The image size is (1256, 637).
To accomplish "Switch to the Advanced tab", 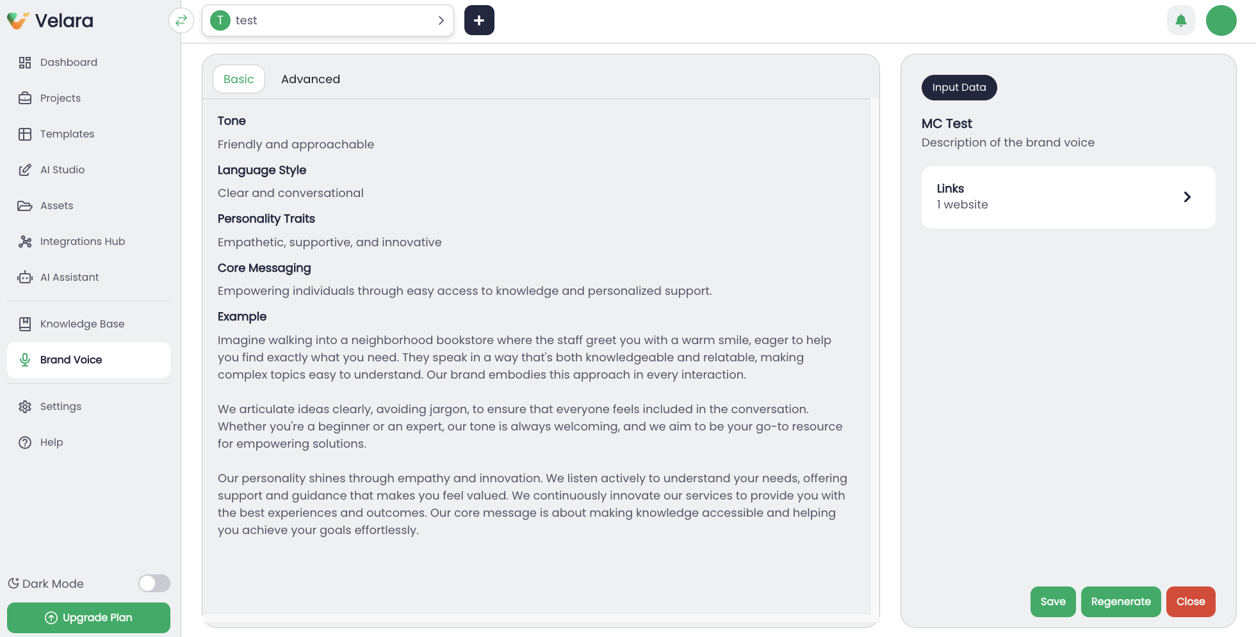I will [311, 79].
